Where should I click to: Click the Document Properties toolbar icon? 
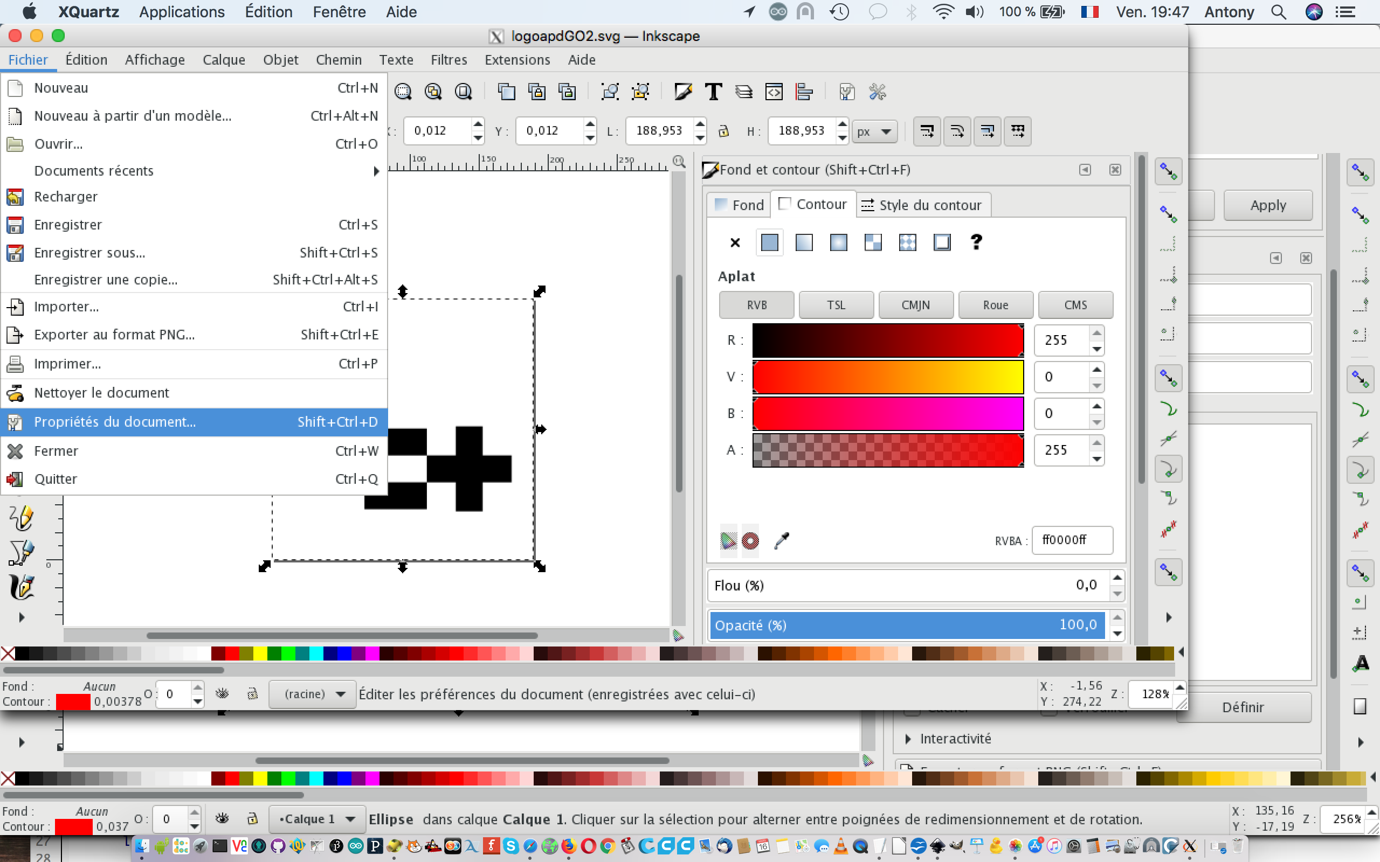(847, 92)
